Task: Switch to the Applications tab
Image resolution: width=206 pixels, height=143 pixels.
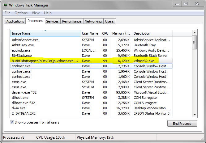Action: point(15,21)
